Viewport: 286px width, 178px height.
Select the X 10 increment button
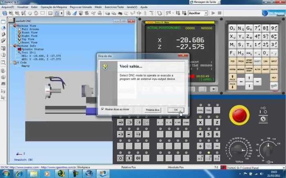click(x=169, y=122)
